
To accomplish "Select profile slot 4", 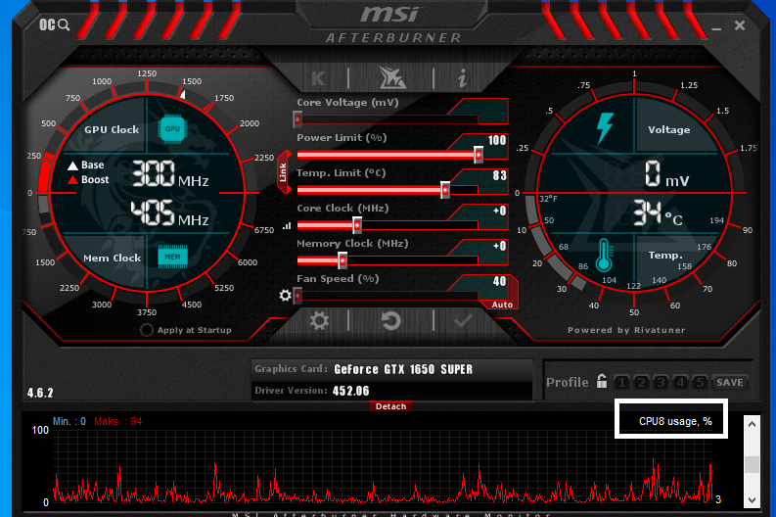I will (x=680, y=382).
